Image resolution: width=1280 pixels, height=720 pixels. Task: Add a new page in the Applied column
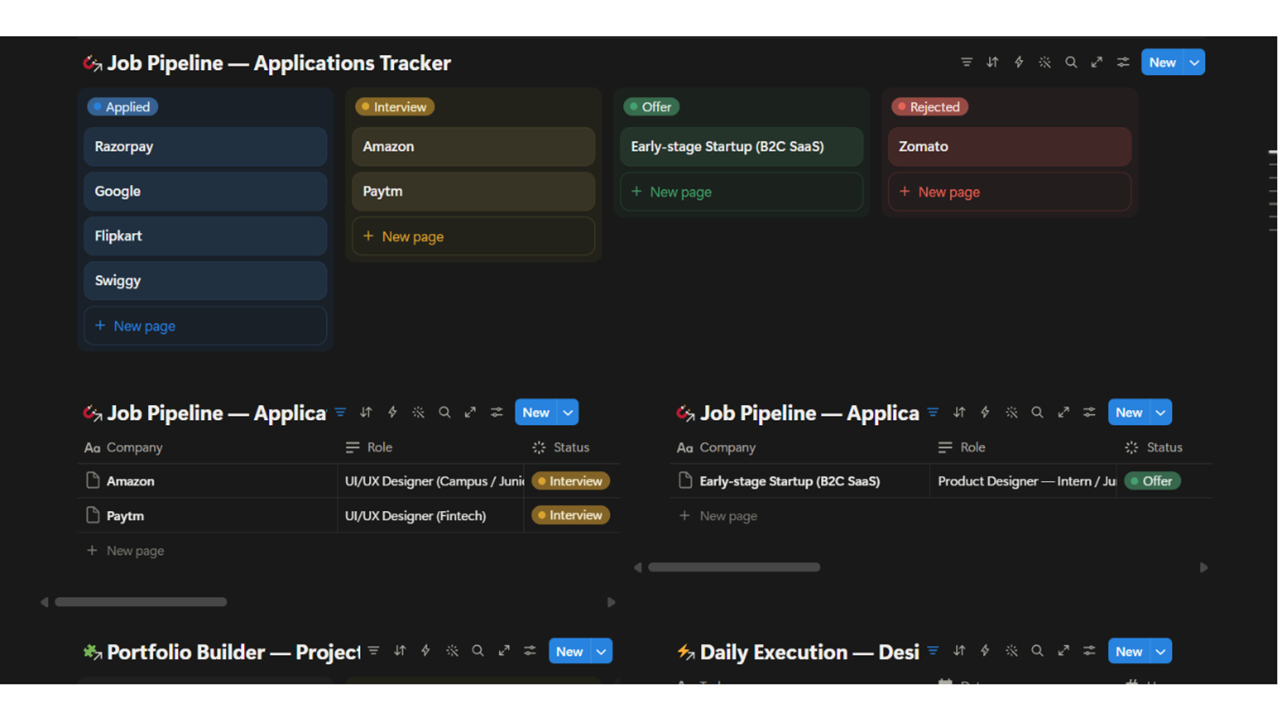[x=205, y=326]
